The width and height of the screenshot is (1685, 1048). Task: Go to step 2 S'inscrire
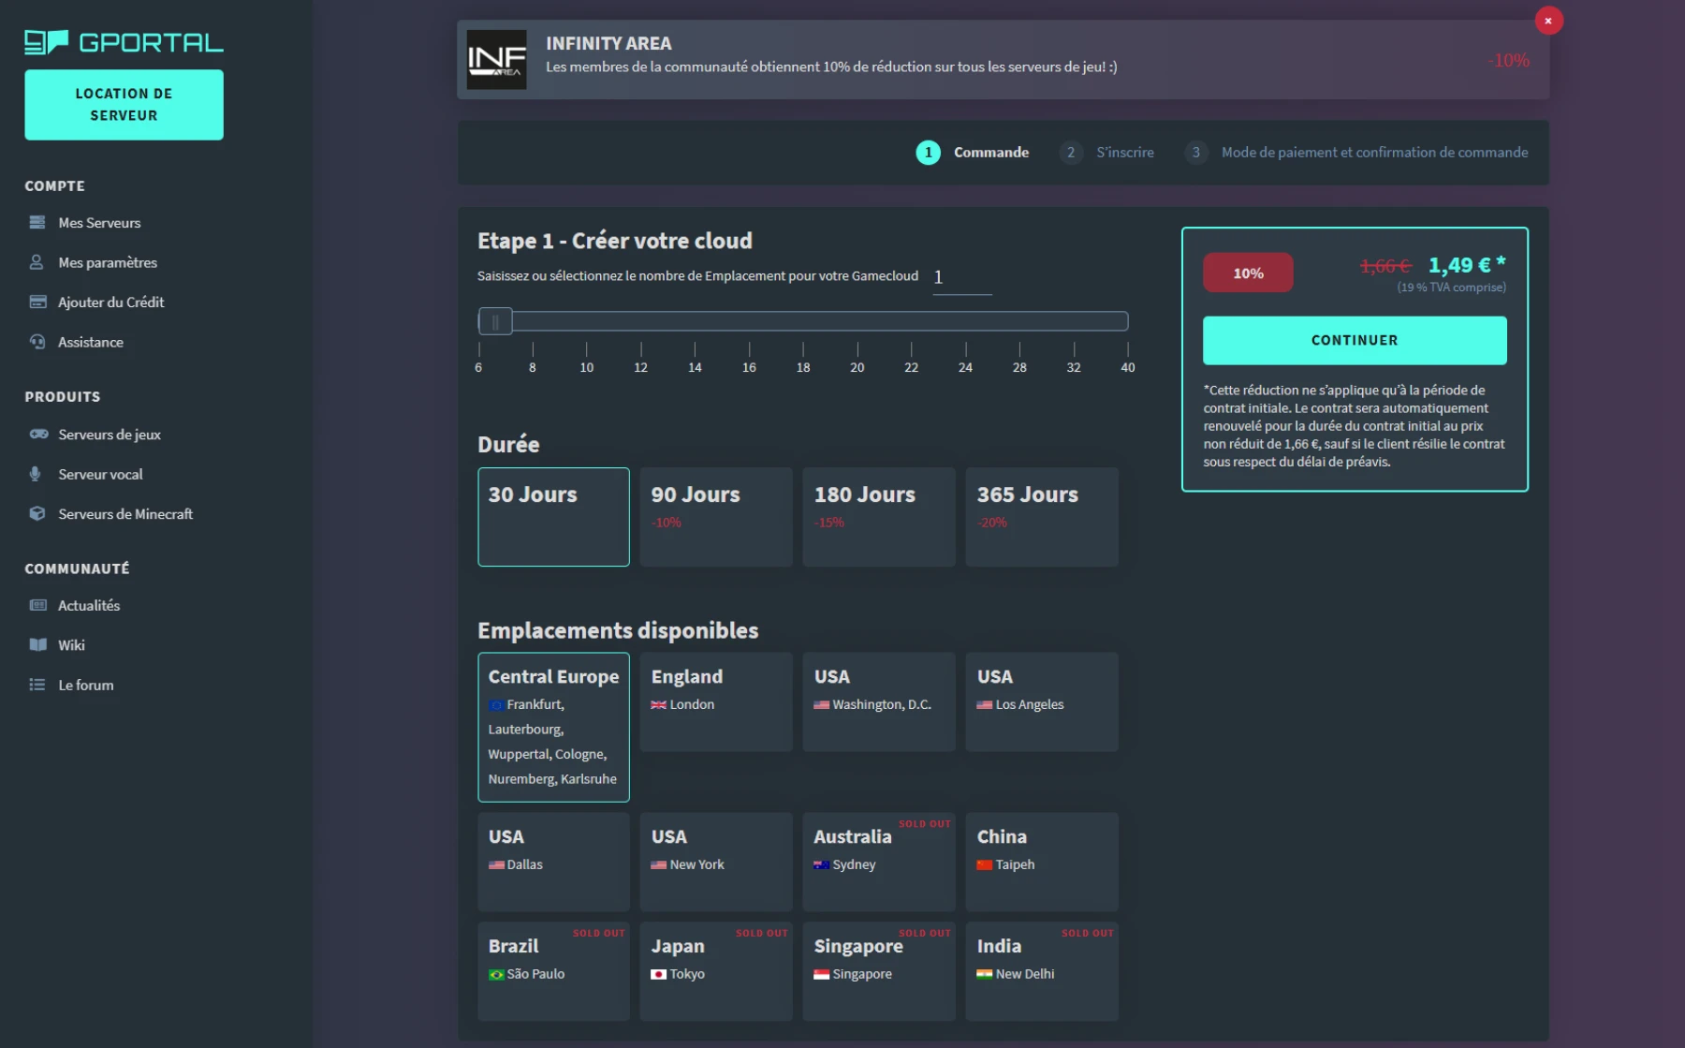click(x=1124, y=153)
